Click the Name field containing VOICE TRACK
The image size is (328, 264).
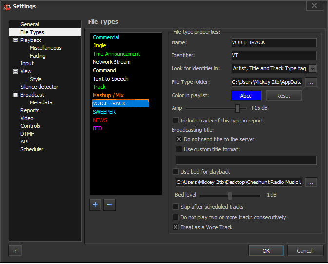click(x=274, y=43)
